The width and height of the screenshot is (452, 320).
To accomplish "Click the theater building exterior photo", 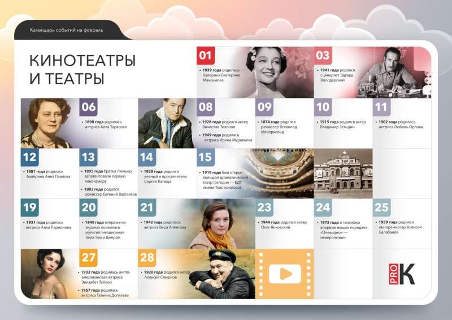I will pos(342,172).
